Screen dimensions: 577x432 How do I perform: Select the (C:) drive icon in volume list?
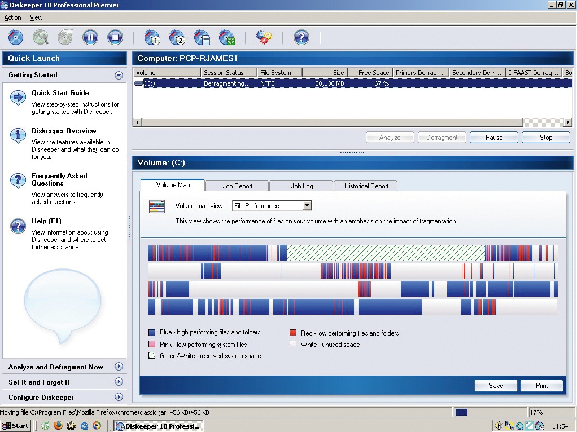[x=139, y=83]
